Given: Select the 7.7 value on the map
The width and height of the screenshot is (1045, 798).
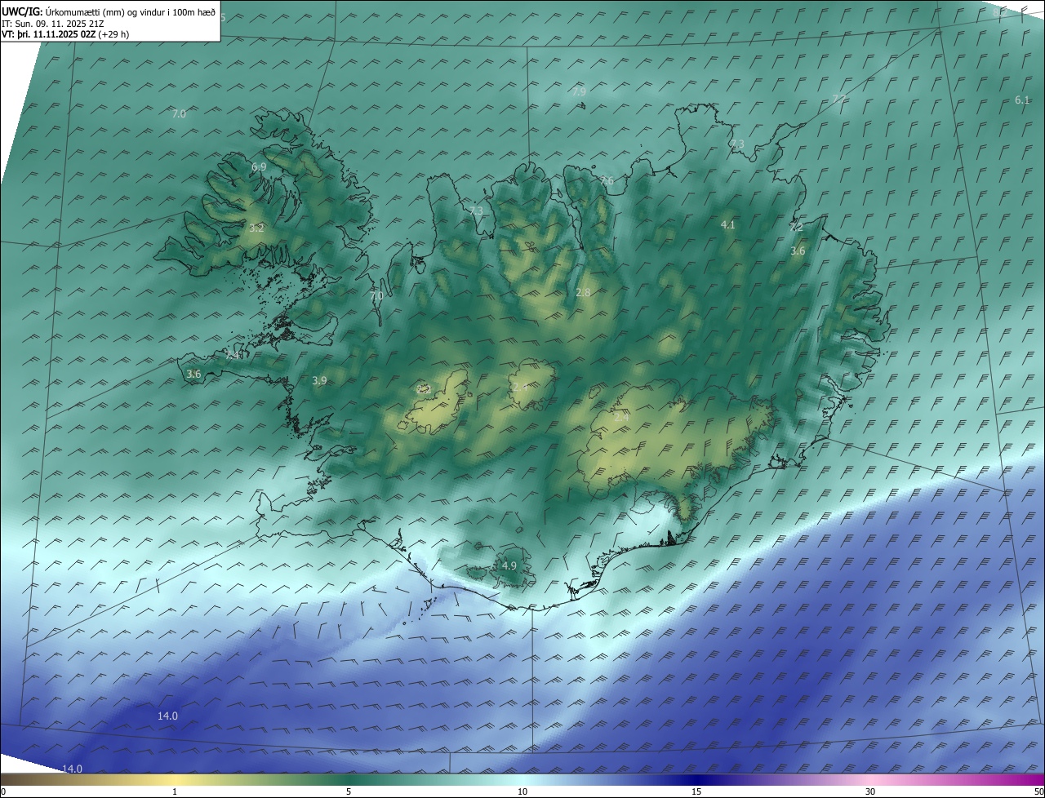Looking at the screenshot, I should point(839,100).
